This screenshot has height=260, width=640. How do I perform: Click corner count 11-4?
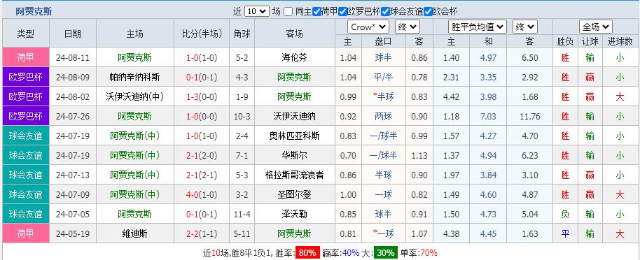point(242,214)
